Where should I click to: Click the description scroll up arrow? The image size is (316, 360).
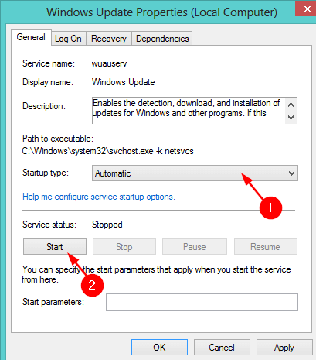point(291,105)
